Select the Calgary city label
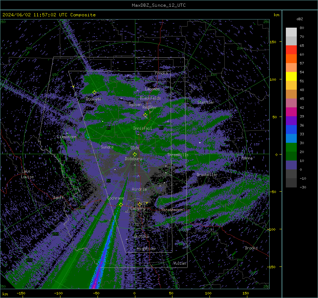The height and width of the screenshot is (298, 318). [x=138, y=208]
